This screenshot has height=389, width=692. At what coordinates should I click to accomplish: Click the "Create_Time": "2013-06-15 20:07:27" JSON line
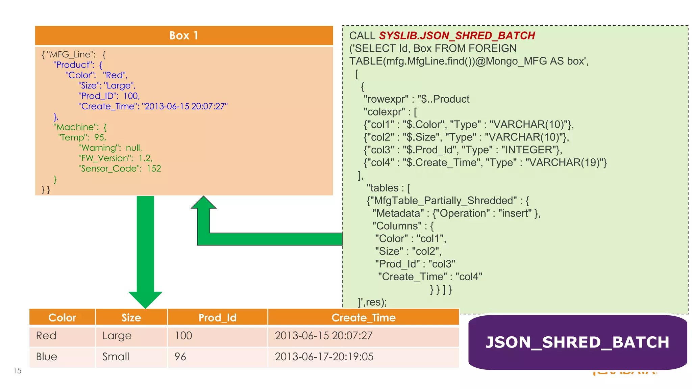pyautogui.click(x=153, y=106)
